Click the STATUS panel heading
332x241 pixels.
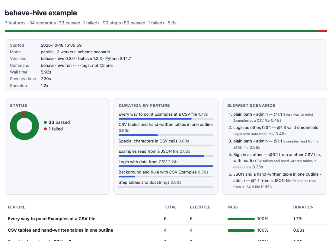(18, 105)
